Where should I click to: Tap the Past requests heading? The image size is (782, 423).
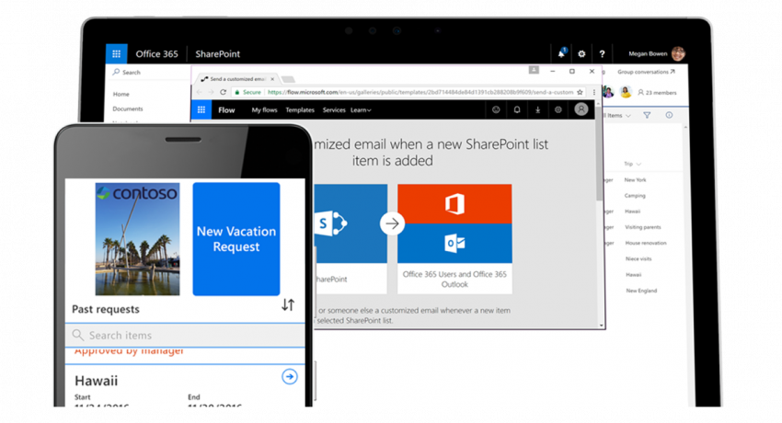coord(106,309)
